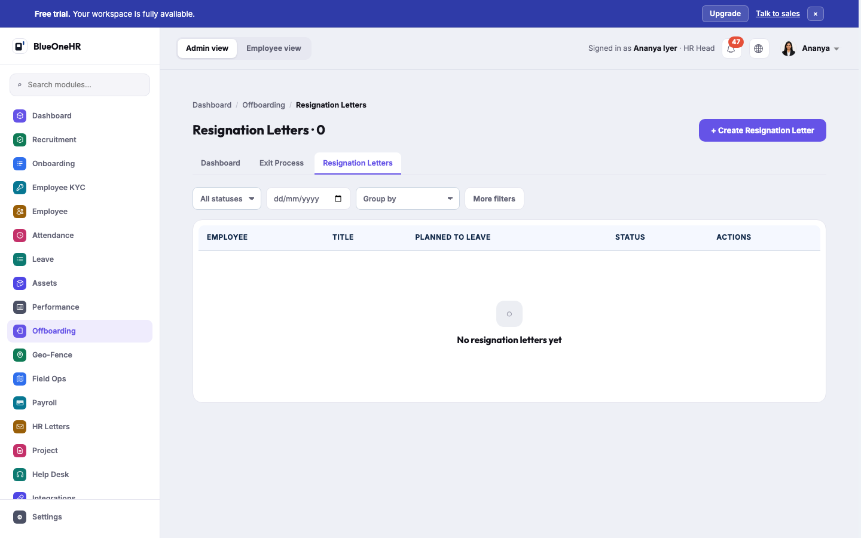Viewport: 861px width, 538px height.
Task: Open the Recruitment shield icon
Action: pos(20,139)
